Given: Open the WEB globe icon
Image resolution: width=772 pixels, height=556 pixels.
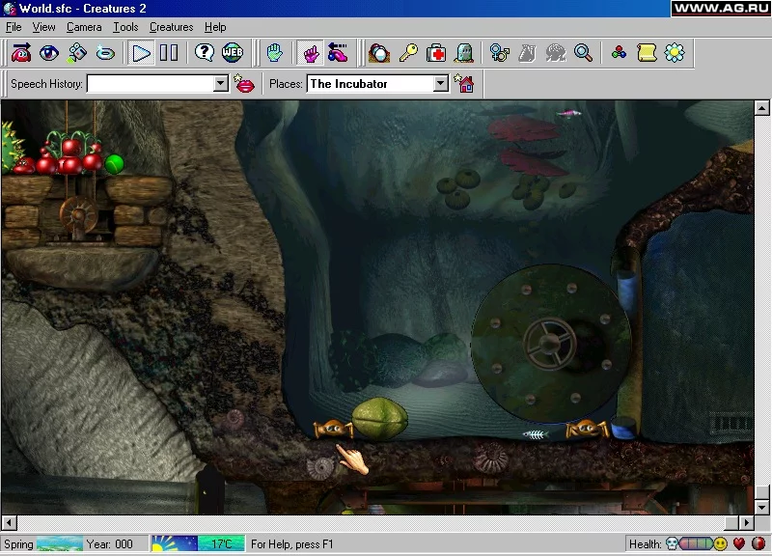Looking at the screenshot, I should pyautogui.click(x=233, y=53).
